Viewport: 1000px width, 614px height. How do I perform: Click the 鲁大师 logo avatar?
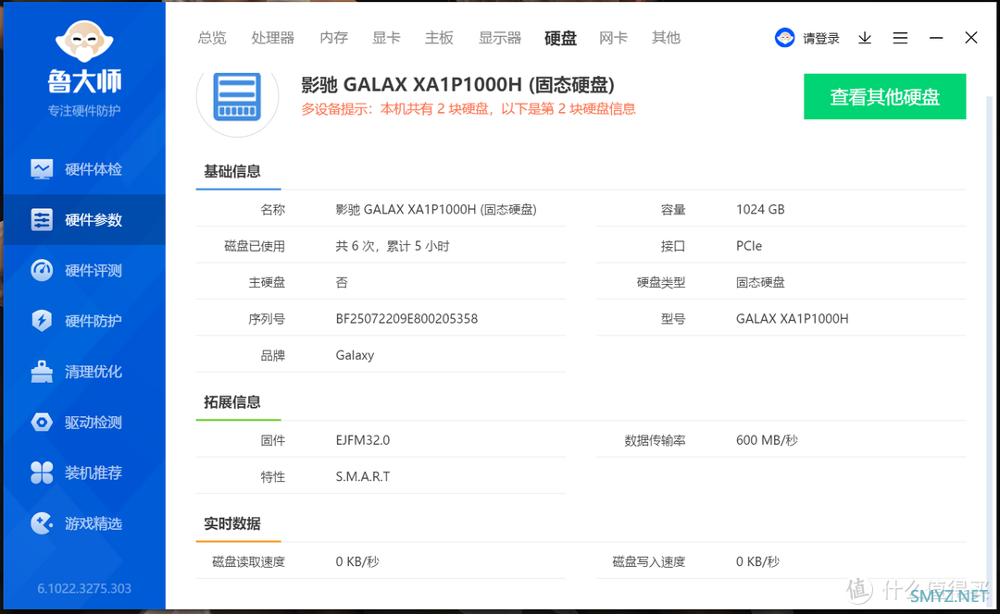coord(84,42)
